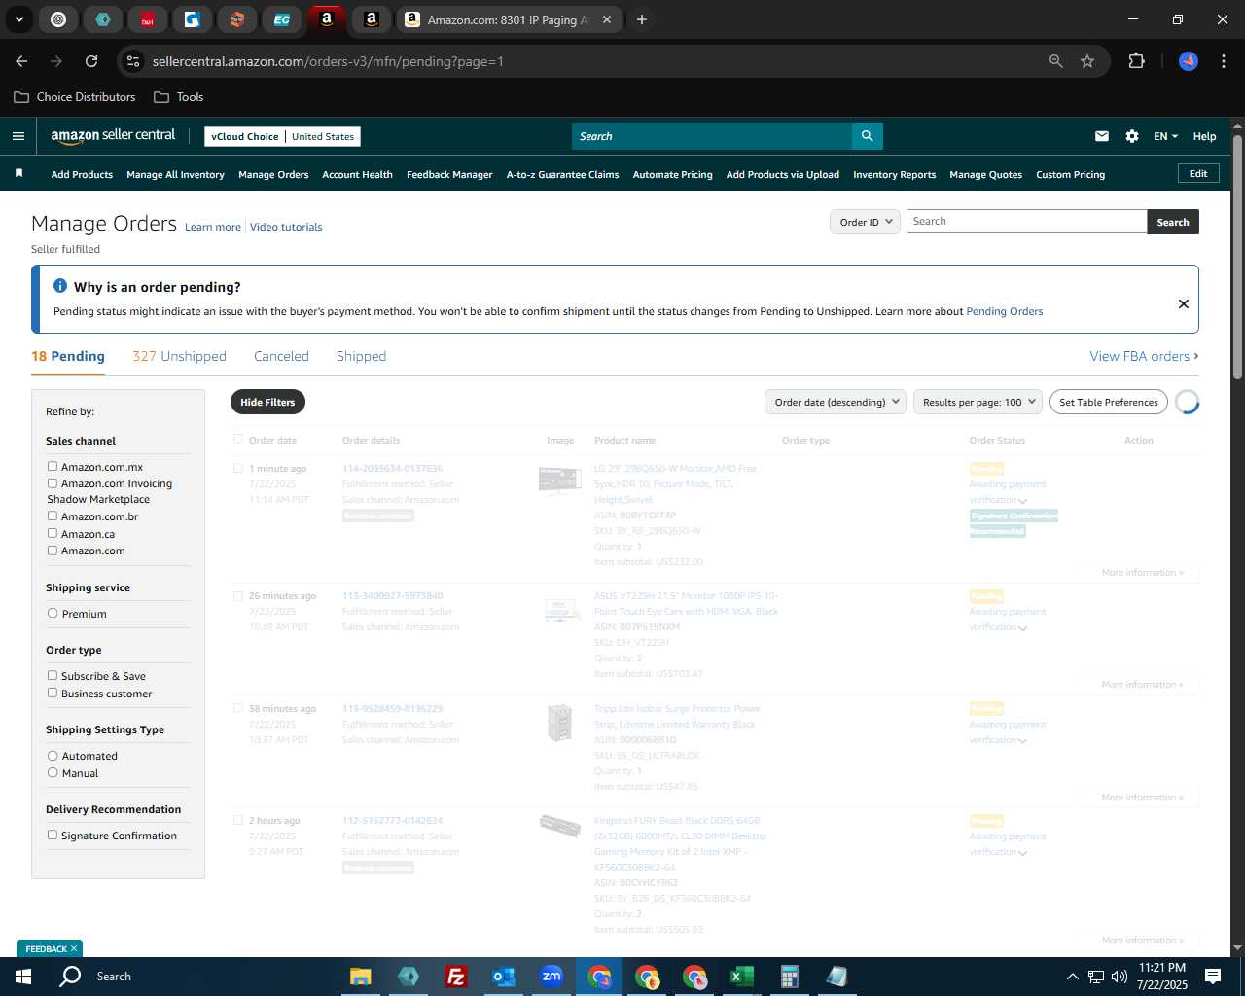
Task: Check Amazon.com Invoicing Shadow Marketplace filter
Action: point(53,483)
